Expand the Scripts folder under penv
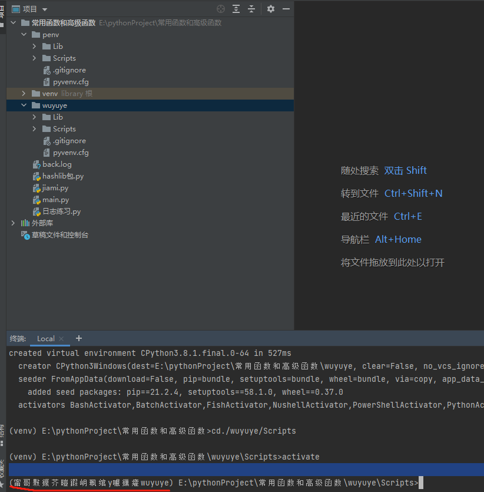 coord(34,58)
